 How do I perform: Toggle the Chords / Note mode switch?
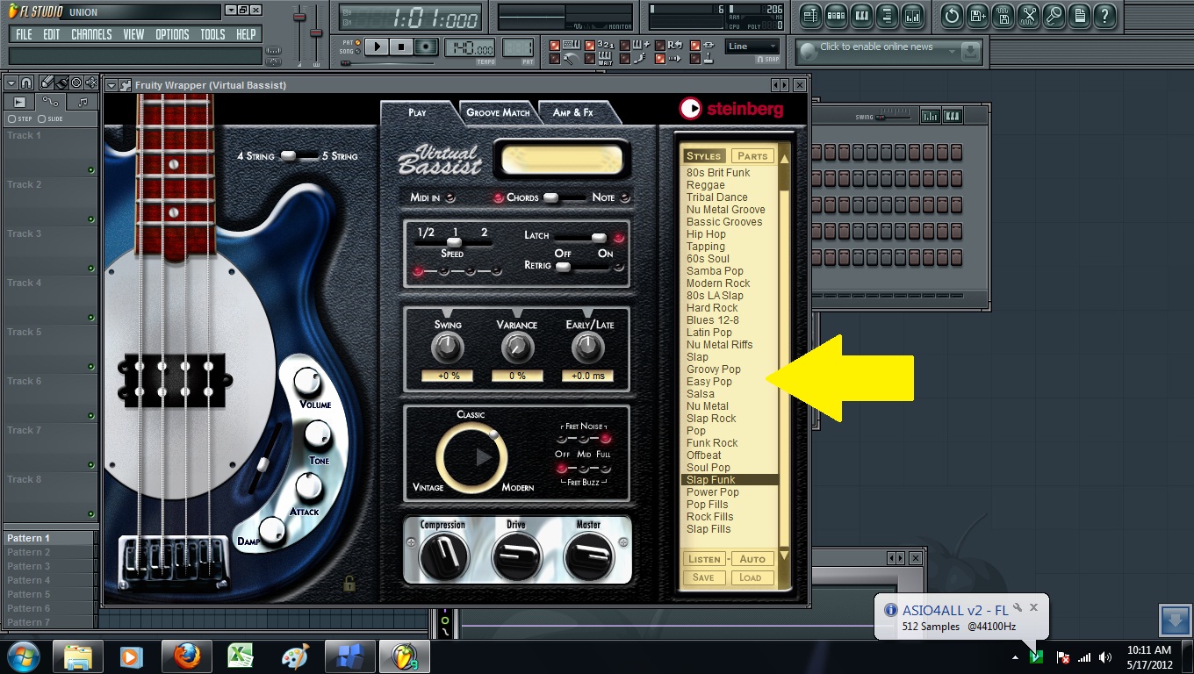click(564, 197)
